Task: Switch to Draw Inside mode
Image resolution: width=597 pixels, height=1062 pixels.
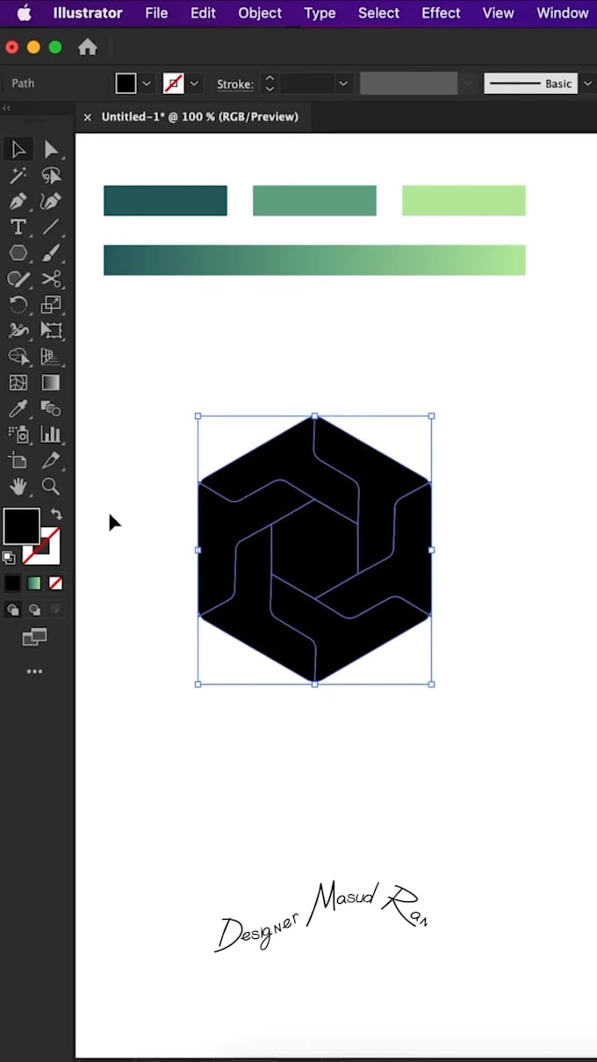Action: tap(55, 610)
